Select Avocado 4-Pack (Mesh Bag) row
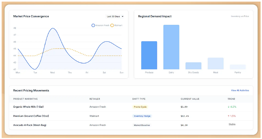Viewport: 262px width, 139px height. coord(131,125)
